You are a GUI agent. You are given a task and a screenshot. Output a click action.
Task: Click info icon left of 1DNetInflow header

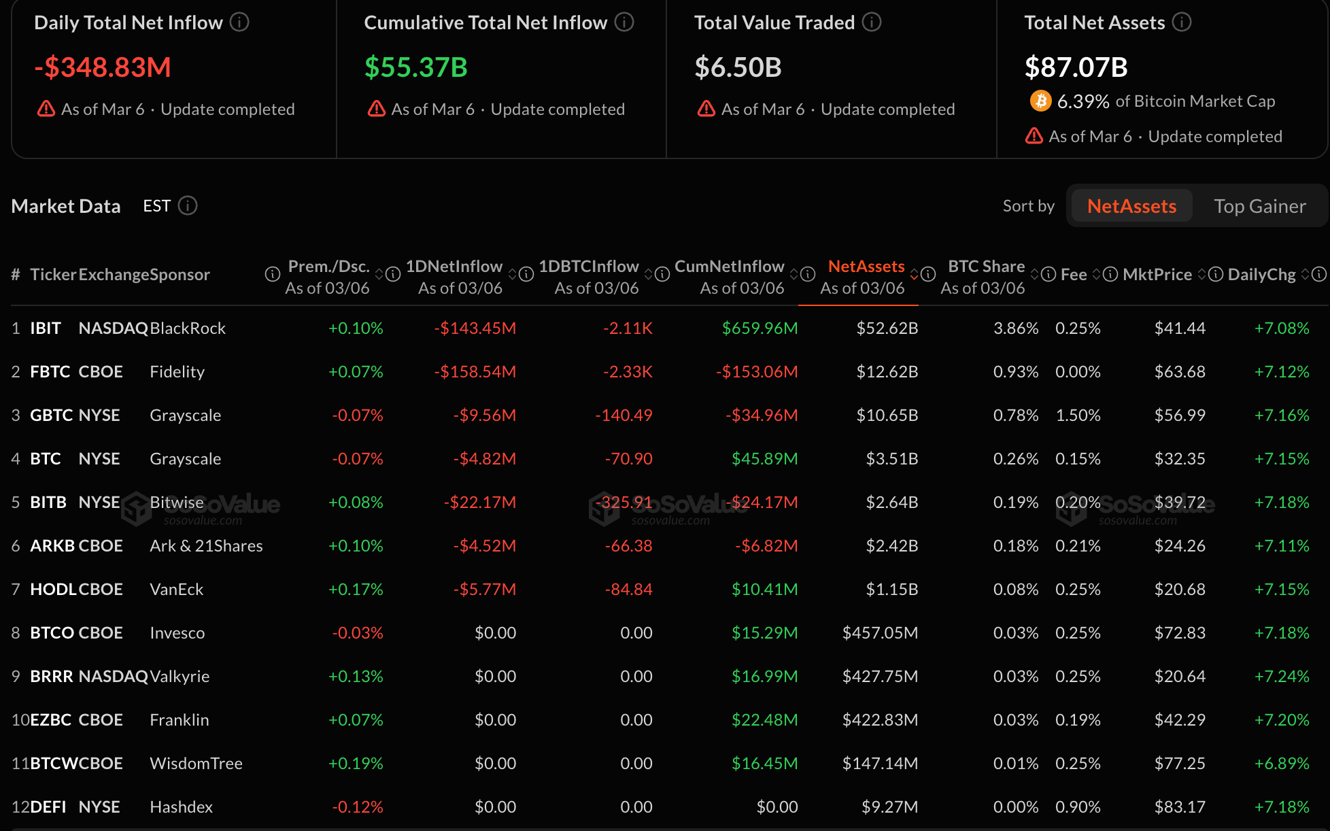point(393,274)
